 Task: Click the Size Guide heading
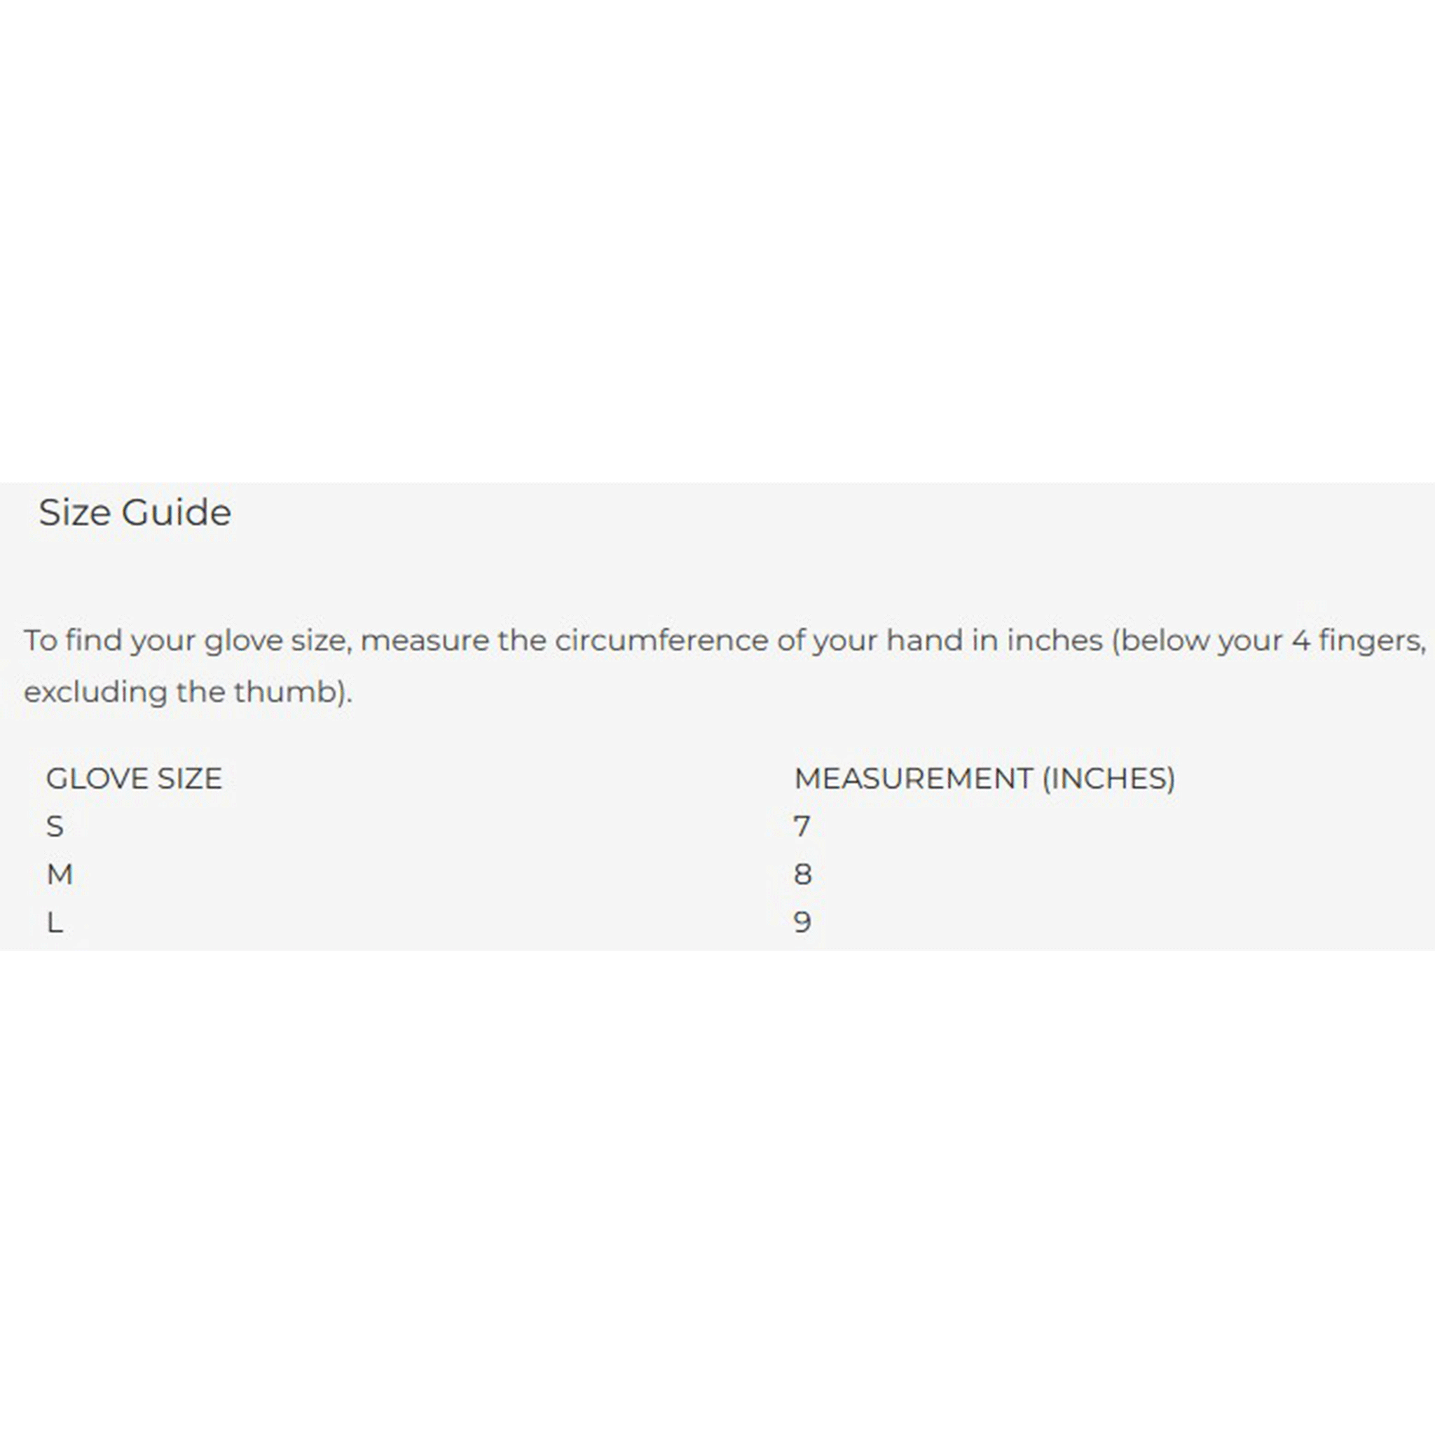135,512
